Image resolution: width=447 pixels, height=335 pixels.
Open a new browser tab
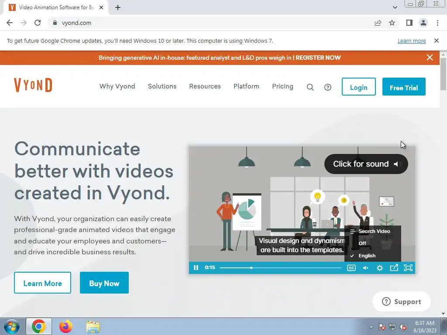point(118,7)
